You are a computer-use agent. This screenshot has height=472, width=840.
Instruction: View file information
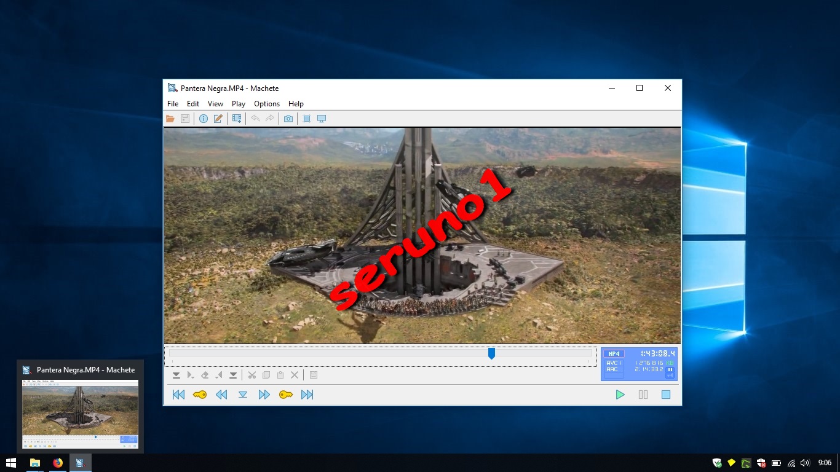click(204, 118)
